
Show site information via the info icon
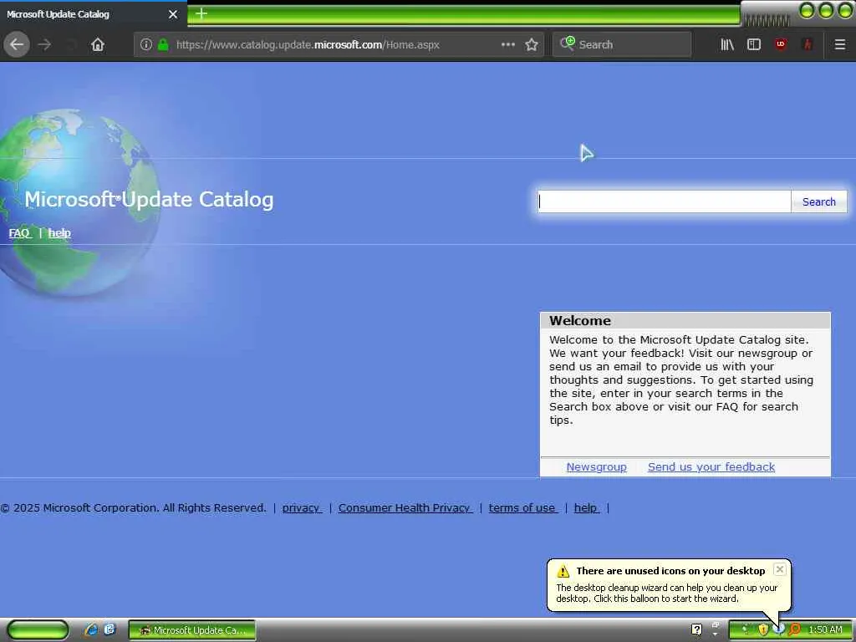pos(145,45)
